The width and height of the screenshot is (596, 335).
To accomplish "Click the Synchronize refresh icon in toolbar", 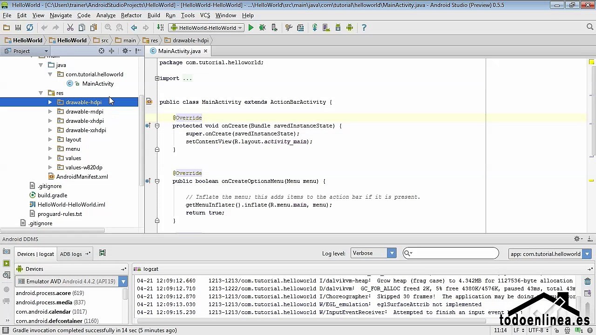I will [30, 28].
